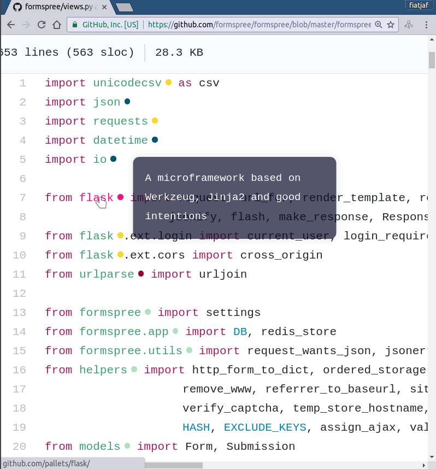Screen dimensions: 436x469
Task: Bookmark this page with the star icon
Action: (391, 25)
